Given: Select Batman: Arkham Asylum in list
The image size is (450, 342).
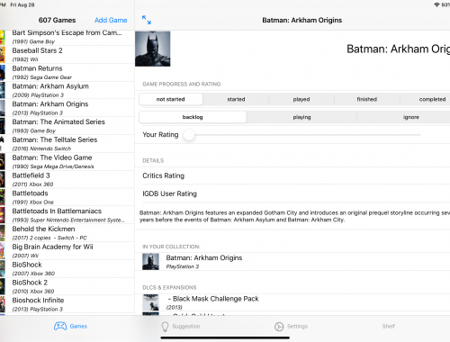Looking at the screenshot, I should [67, 90].
